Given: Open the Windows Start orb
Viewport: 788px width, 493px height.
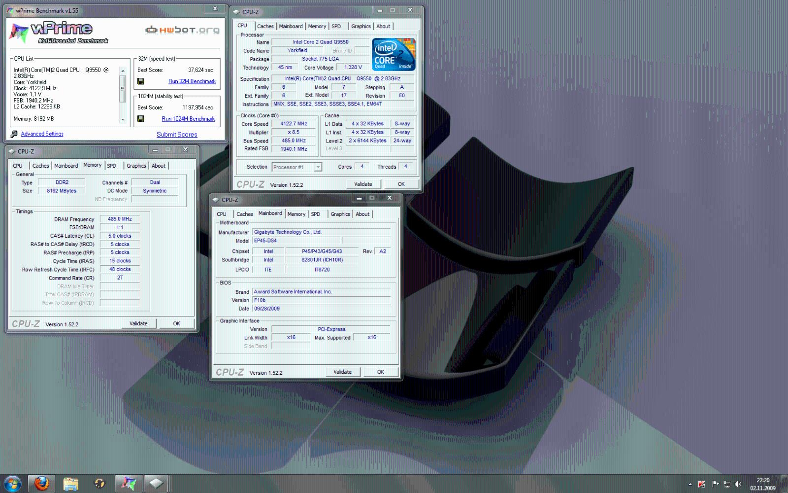Looking at the screenshot, I should (x=12, y=484).
